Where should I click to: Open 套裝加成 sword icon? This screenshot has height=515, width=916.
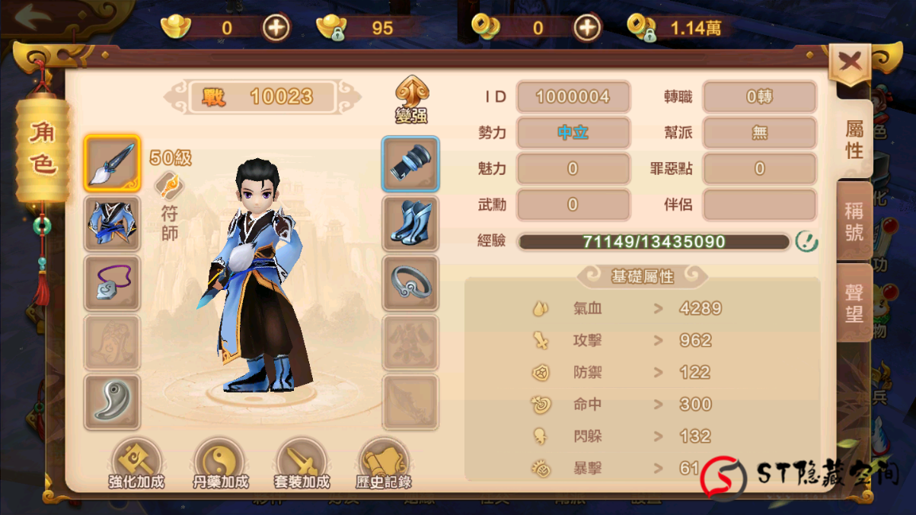(x=302, y=464)
